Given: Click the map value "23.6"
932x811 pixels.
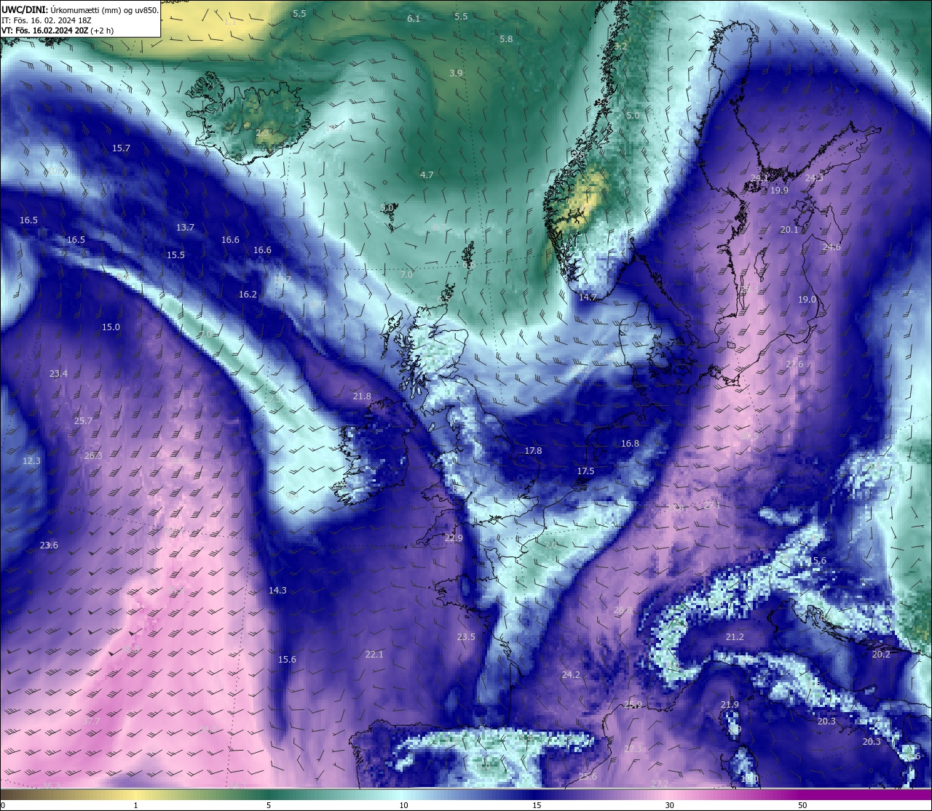Looking at the screenshot, I should 49,546.
